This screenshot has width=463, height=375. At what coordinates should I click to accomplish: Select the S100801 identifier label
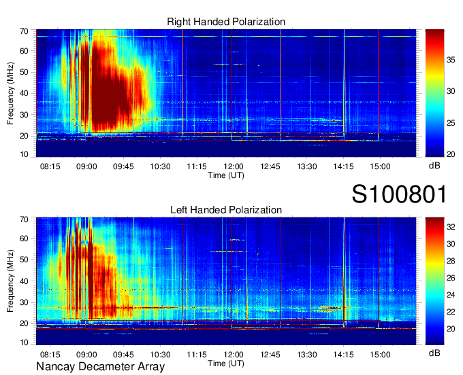coord(399,194)
